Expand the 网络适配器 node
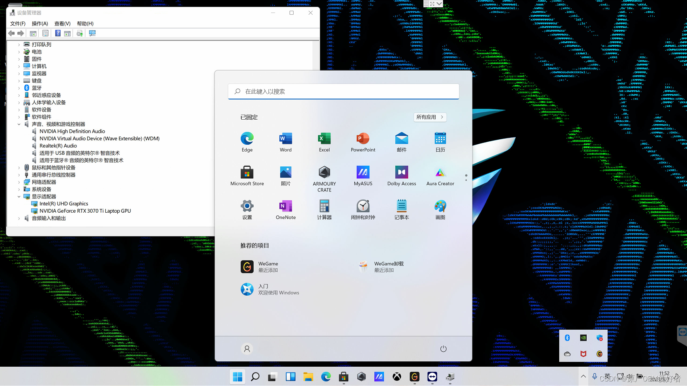Viewport: 687px width, 386px height. click(x=19, y=182)
